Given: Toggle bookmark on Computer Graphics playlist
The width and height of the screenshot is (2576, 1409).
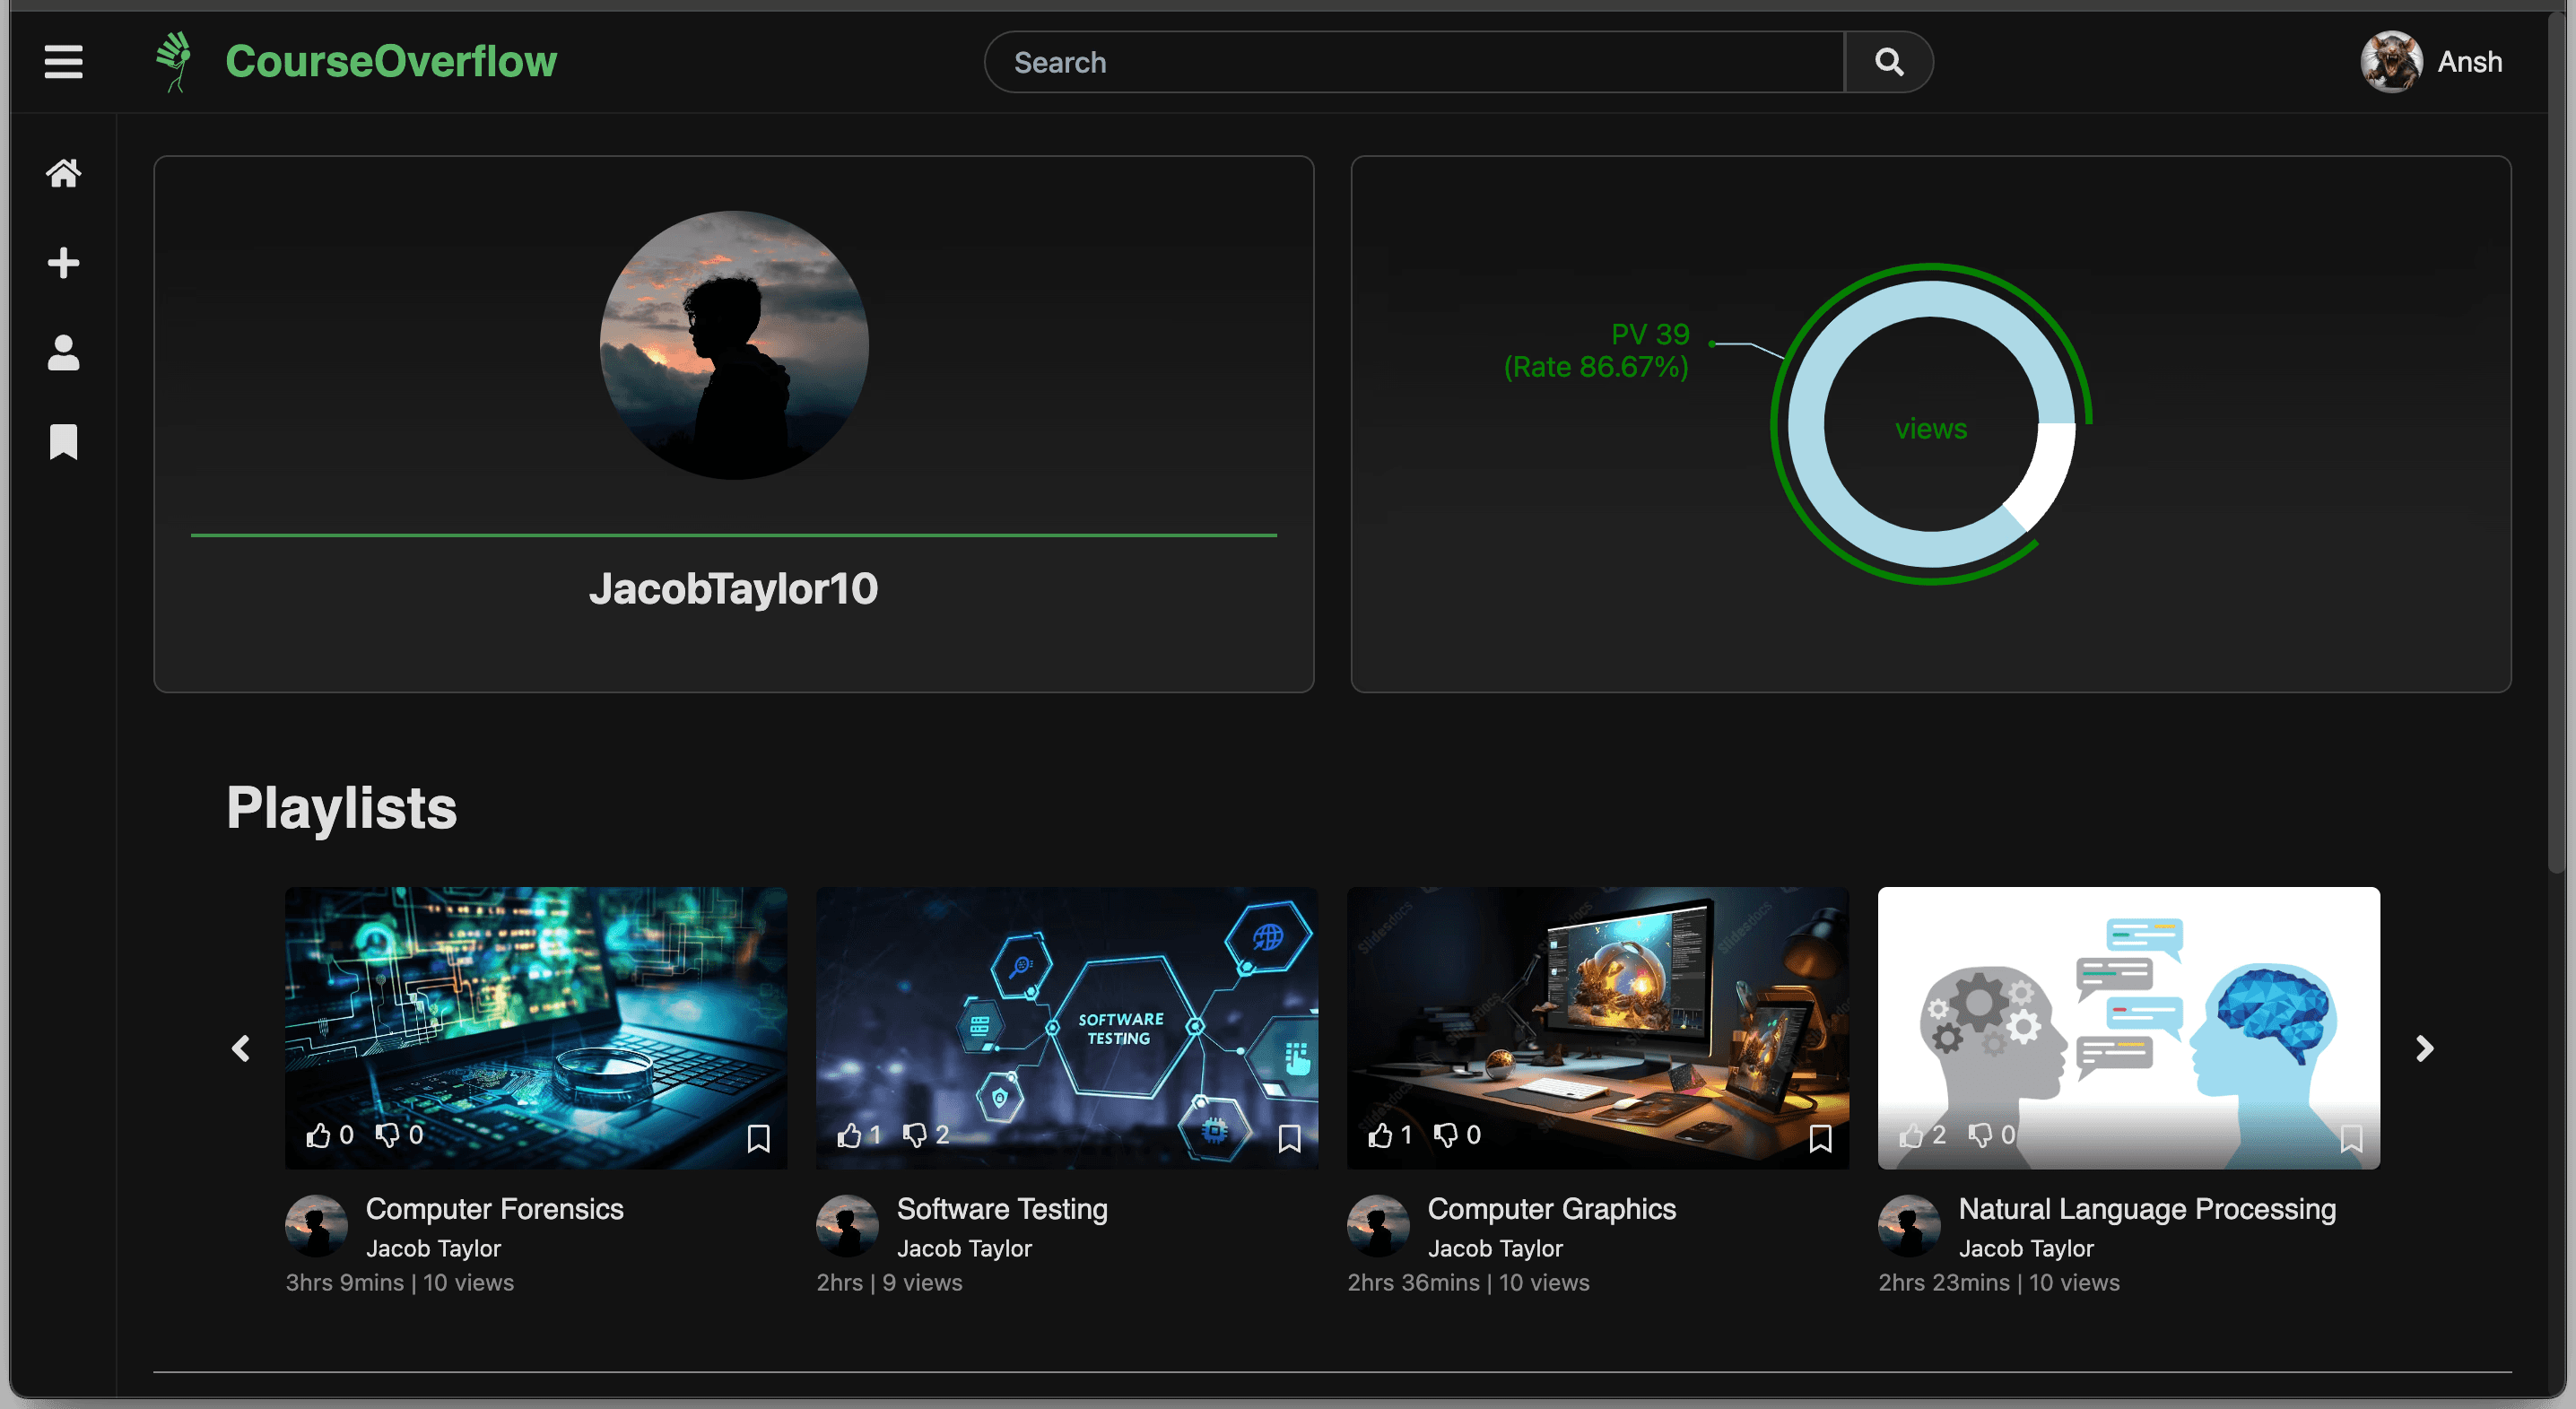Looking at the screenshot, I should 1820,1138.
